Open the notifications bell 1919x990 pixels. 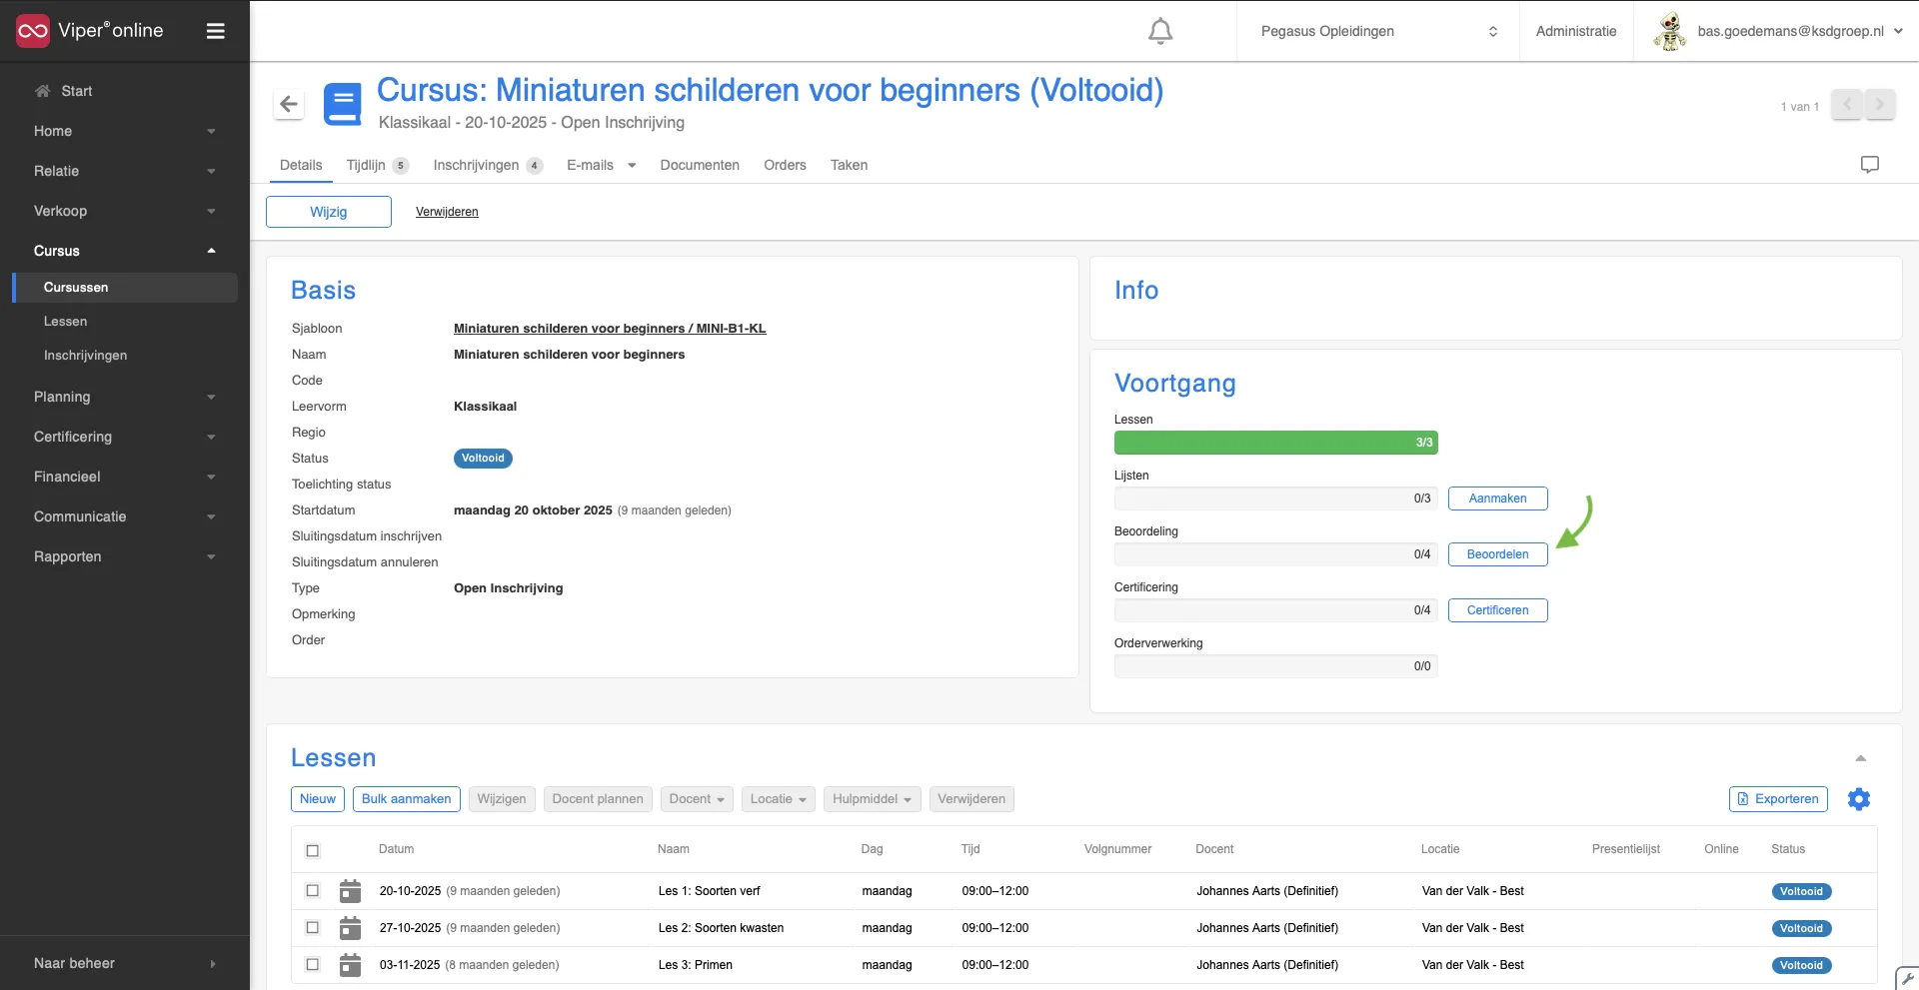1159,31
